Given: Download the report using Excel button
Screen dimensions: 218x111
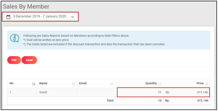Looking at the screenshot, I should (x=29, y=60).
